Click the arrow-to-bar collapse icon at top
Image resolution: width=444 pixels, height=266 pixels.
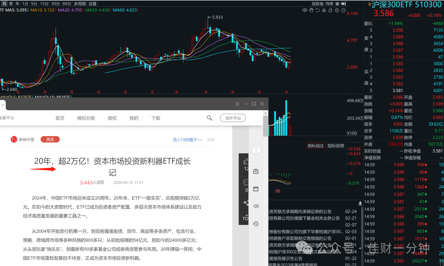click(343, 4)
